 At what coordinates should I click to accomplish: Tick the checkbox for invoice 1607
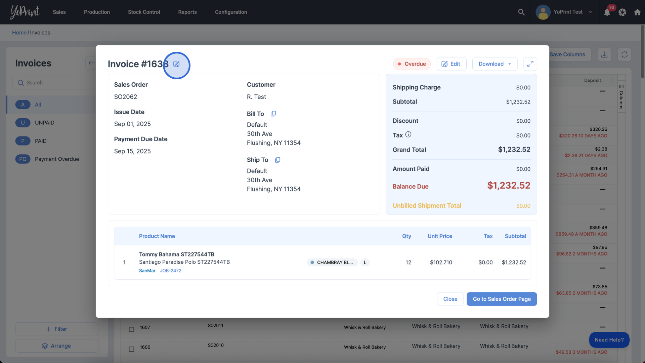(132, 329)
